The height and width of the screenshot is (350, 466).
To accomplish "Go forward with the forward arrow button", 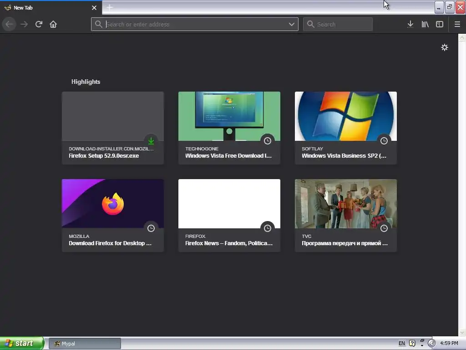I will 24,24.
